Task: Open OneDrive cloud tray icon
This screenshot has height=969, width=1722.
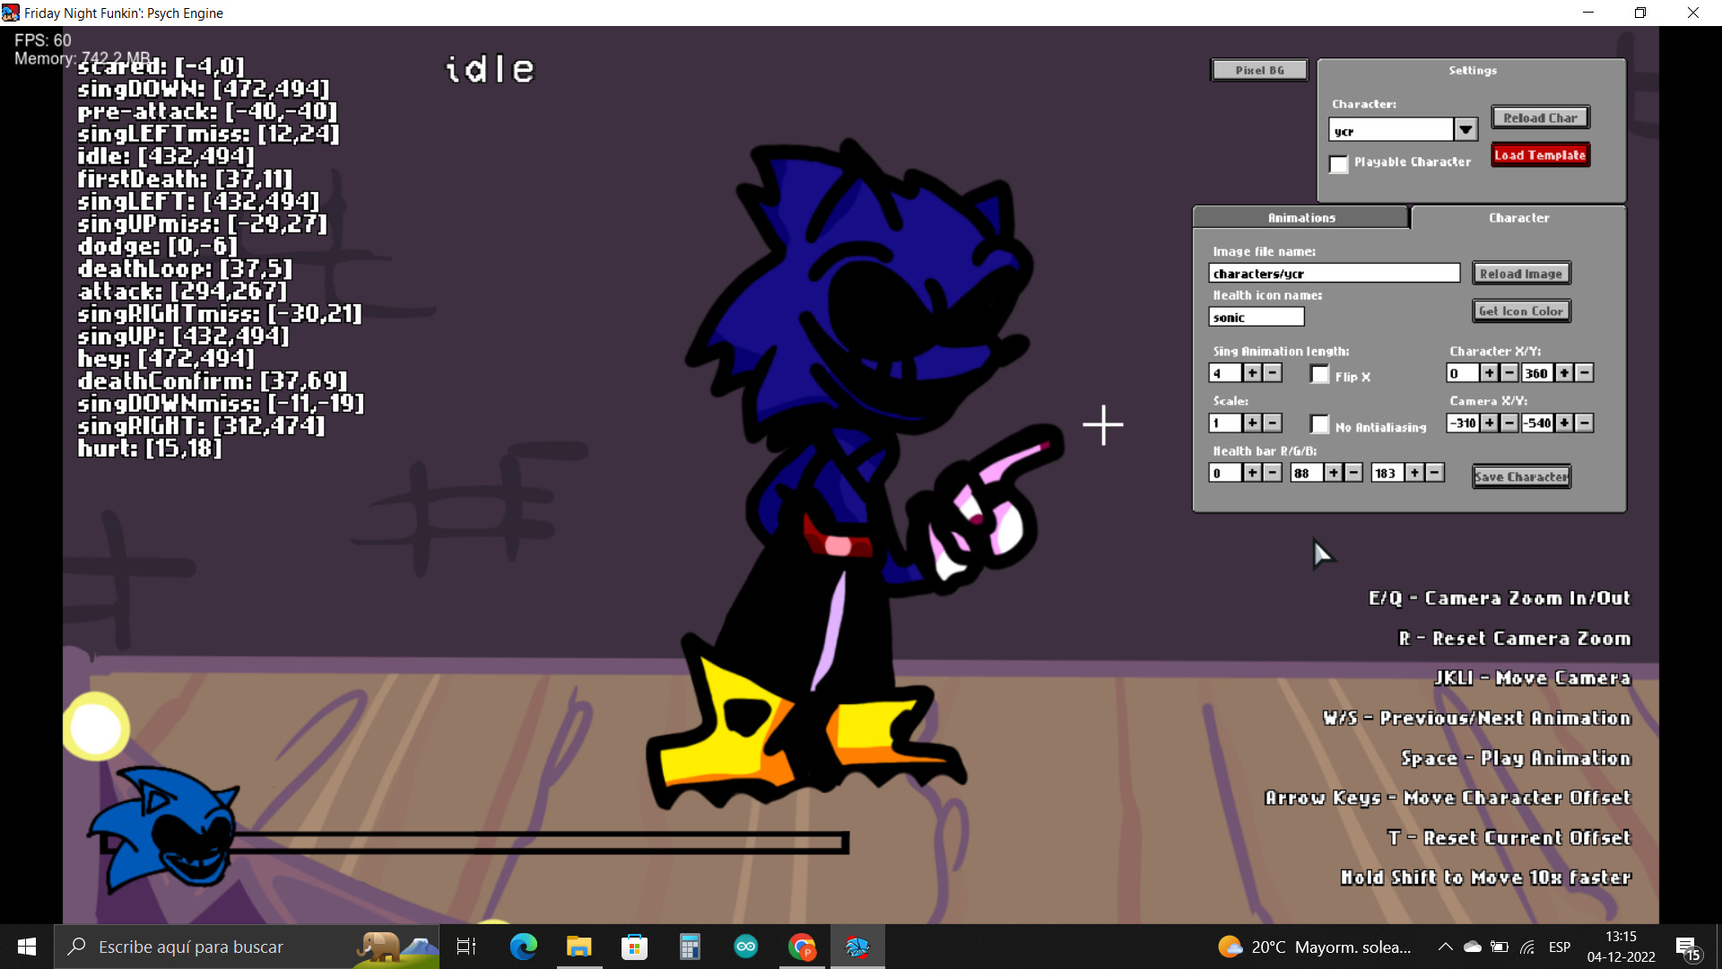Action: tap(1472, 947)
